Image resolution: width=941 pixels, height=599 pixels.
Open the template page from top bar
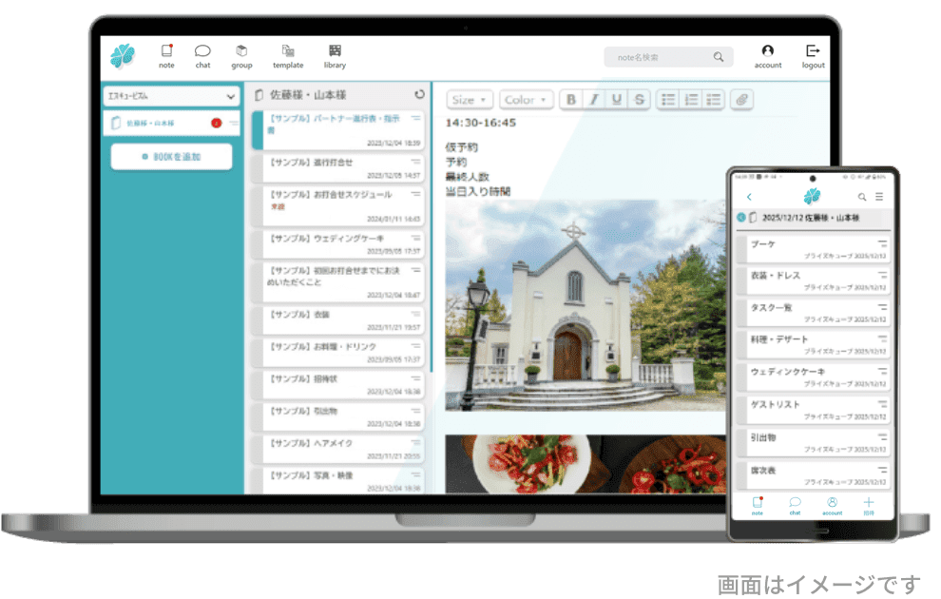point(288,55)
